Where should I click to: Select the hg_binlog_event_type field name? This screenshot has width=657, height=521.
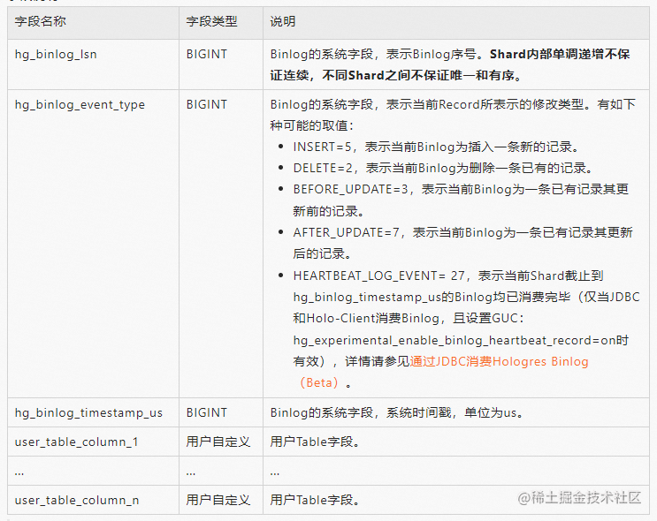[80, 104]
